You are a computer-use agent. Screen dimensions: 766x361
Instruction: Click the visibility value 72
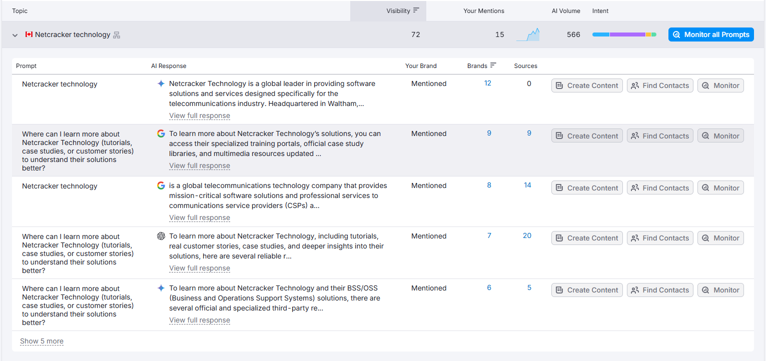[x=416, y=34]
